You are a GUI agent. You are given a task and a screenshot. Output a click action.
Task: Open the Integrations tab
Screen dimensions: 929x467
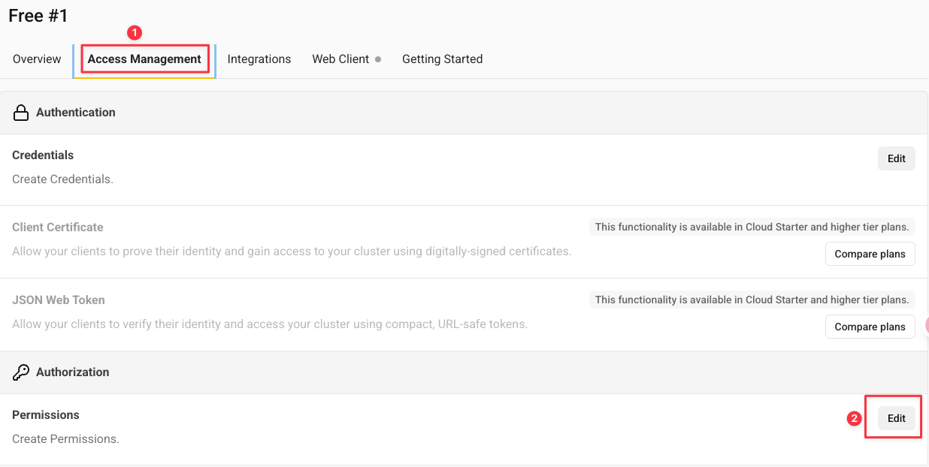(x=259, y=59)
